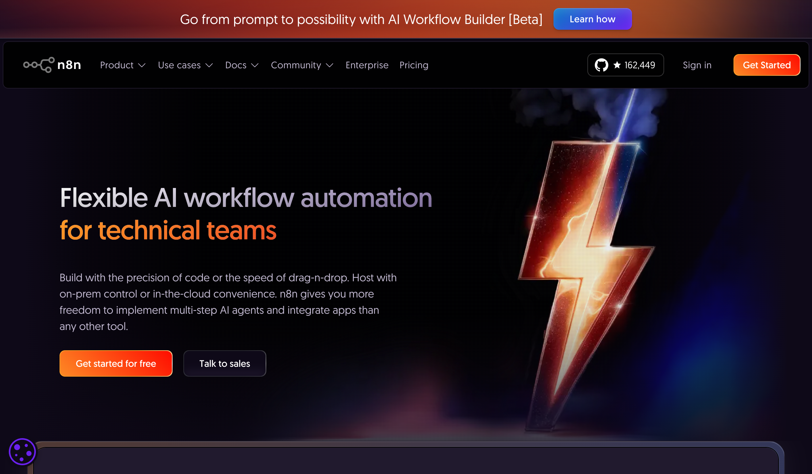The height and width of the screenshot is (474, 812).
Task: Click the Talk to sales button
Action: pyautogui.click(x=225, y=363)
